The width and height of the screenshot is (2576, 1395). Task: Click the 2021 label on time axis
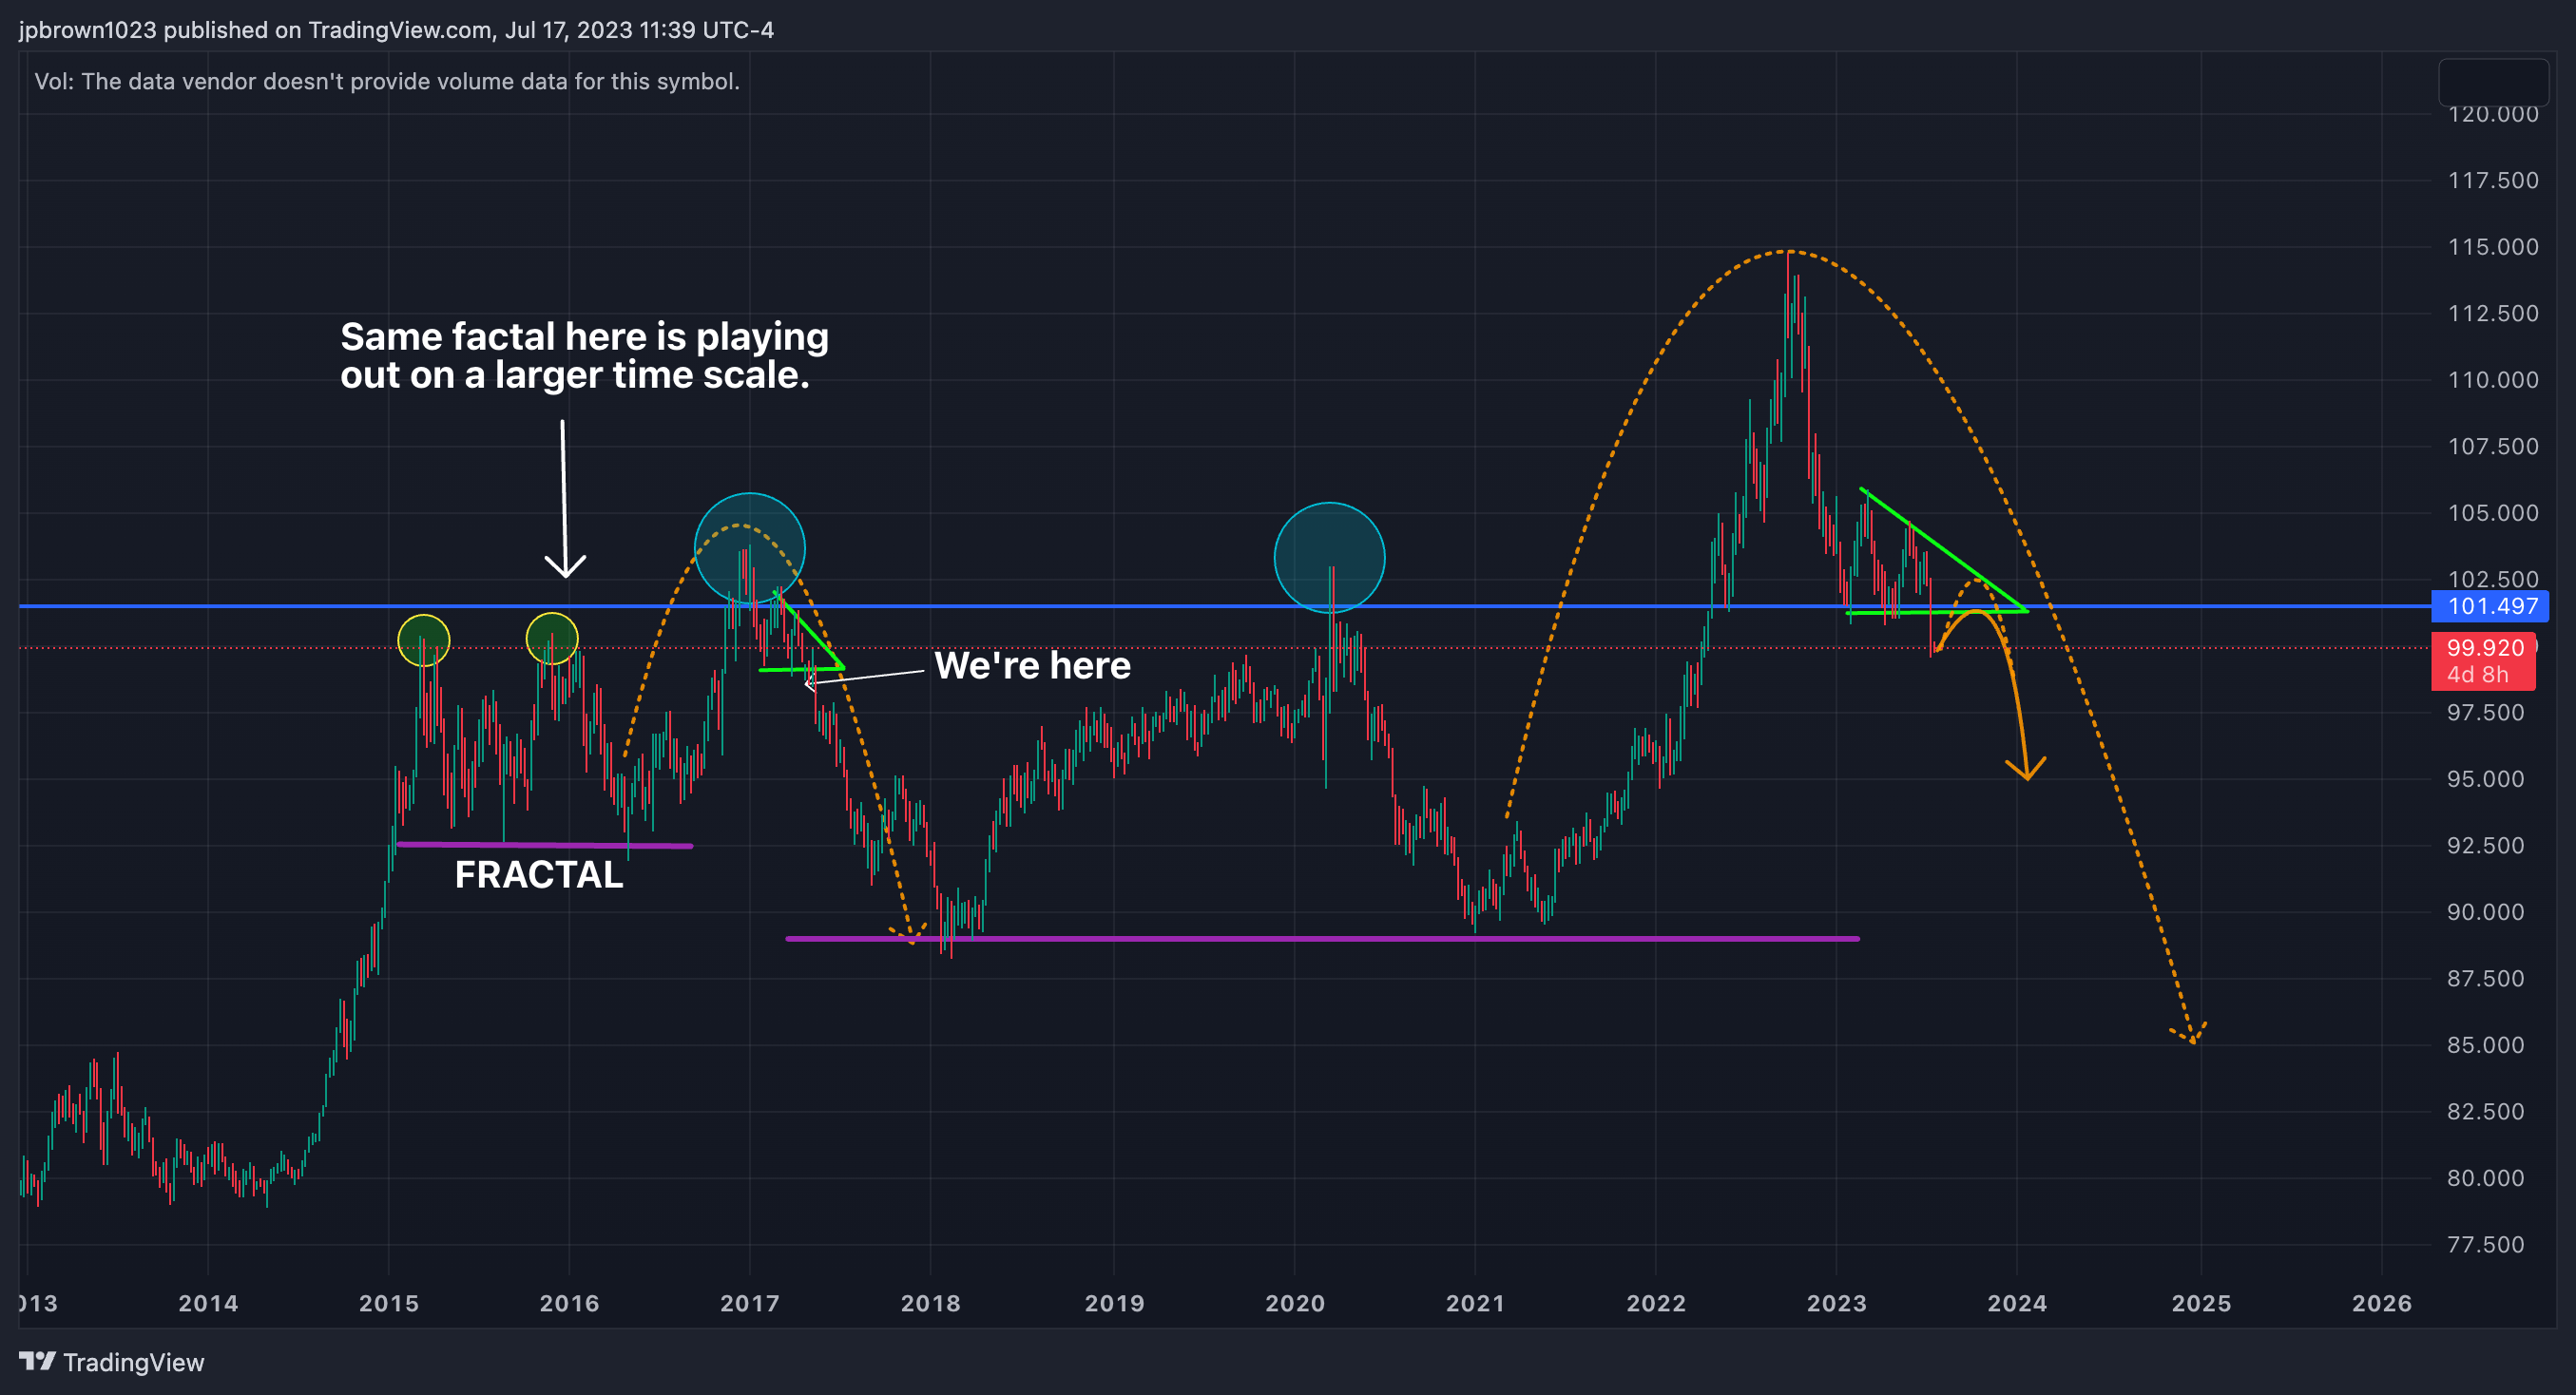1475,1303
